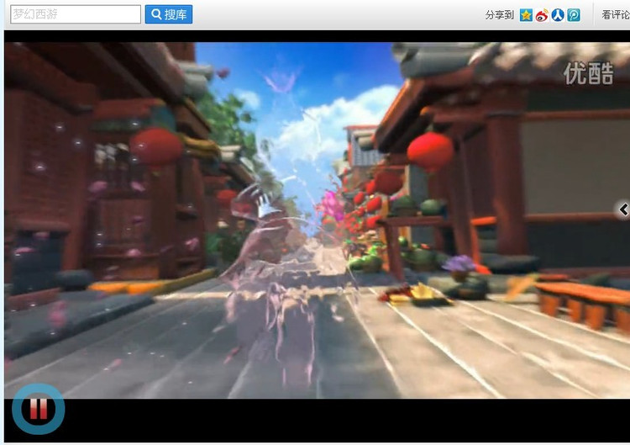Click the 搜库 search button
Image resolution: width=630 pixels, height=445 pixels.
pos(168,14)
